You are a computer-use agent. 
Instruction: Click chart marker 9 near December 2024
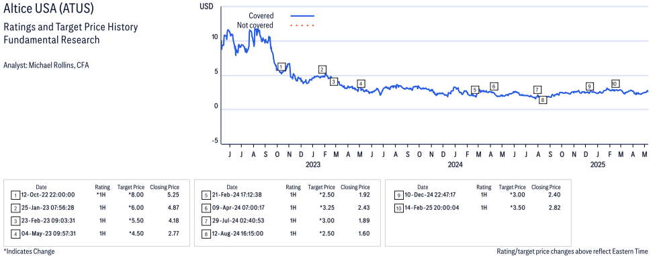point(590,86)
